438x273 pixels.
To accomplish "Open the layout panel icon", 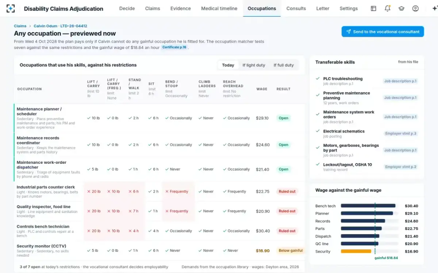I will (373, 8).
